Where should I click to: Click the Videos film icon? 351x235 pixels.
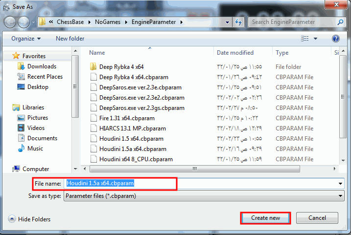(x=21, y=128)
